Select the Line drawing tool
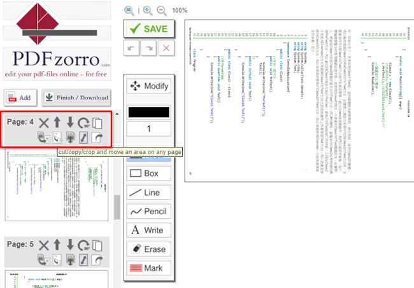 click(x=149, y=193)
